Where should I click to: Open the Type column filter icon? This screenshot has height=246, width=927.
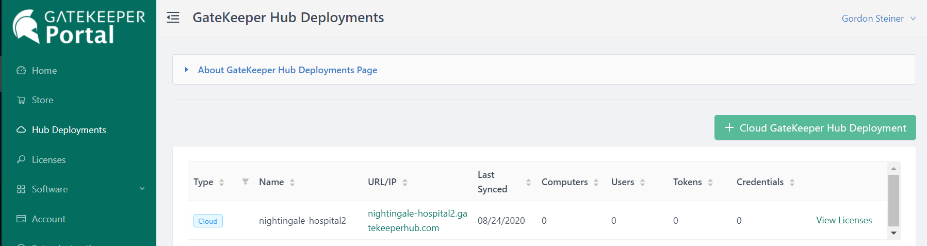click(x=246, y=182)
